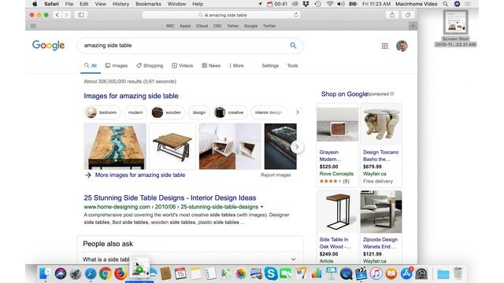Open the Yahoo favorites bar bookmark

click(233, 26)
